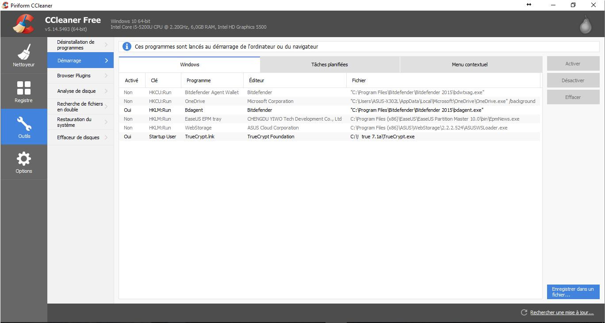
Task: Sort by the Programme column header
Action: coord(212,80)
